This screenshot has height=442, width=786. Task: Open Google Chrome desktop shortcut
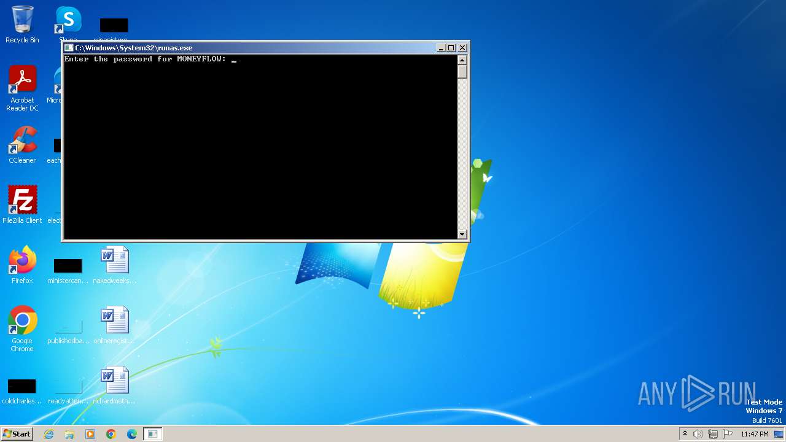(x=22, y=329)
